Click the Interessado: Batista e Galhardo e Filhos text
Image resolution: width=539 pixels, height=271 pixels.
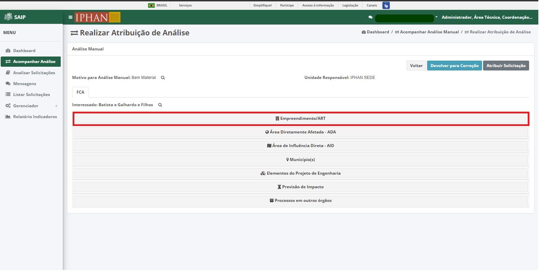click(x=113, y=105)
